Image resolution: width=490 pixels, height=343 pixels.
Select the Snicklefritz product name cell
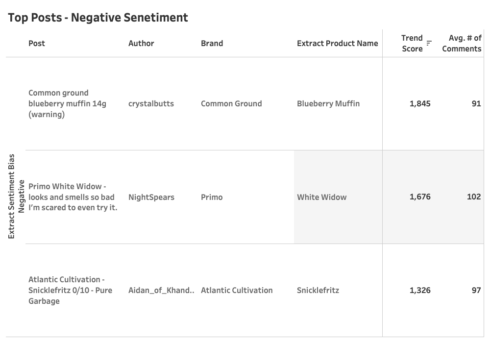(x=318, y=290)
